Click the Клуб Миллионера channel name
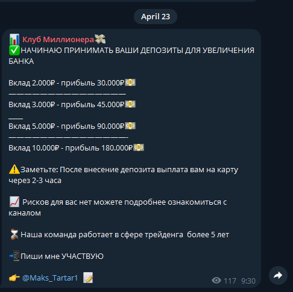 coord(58,40)
